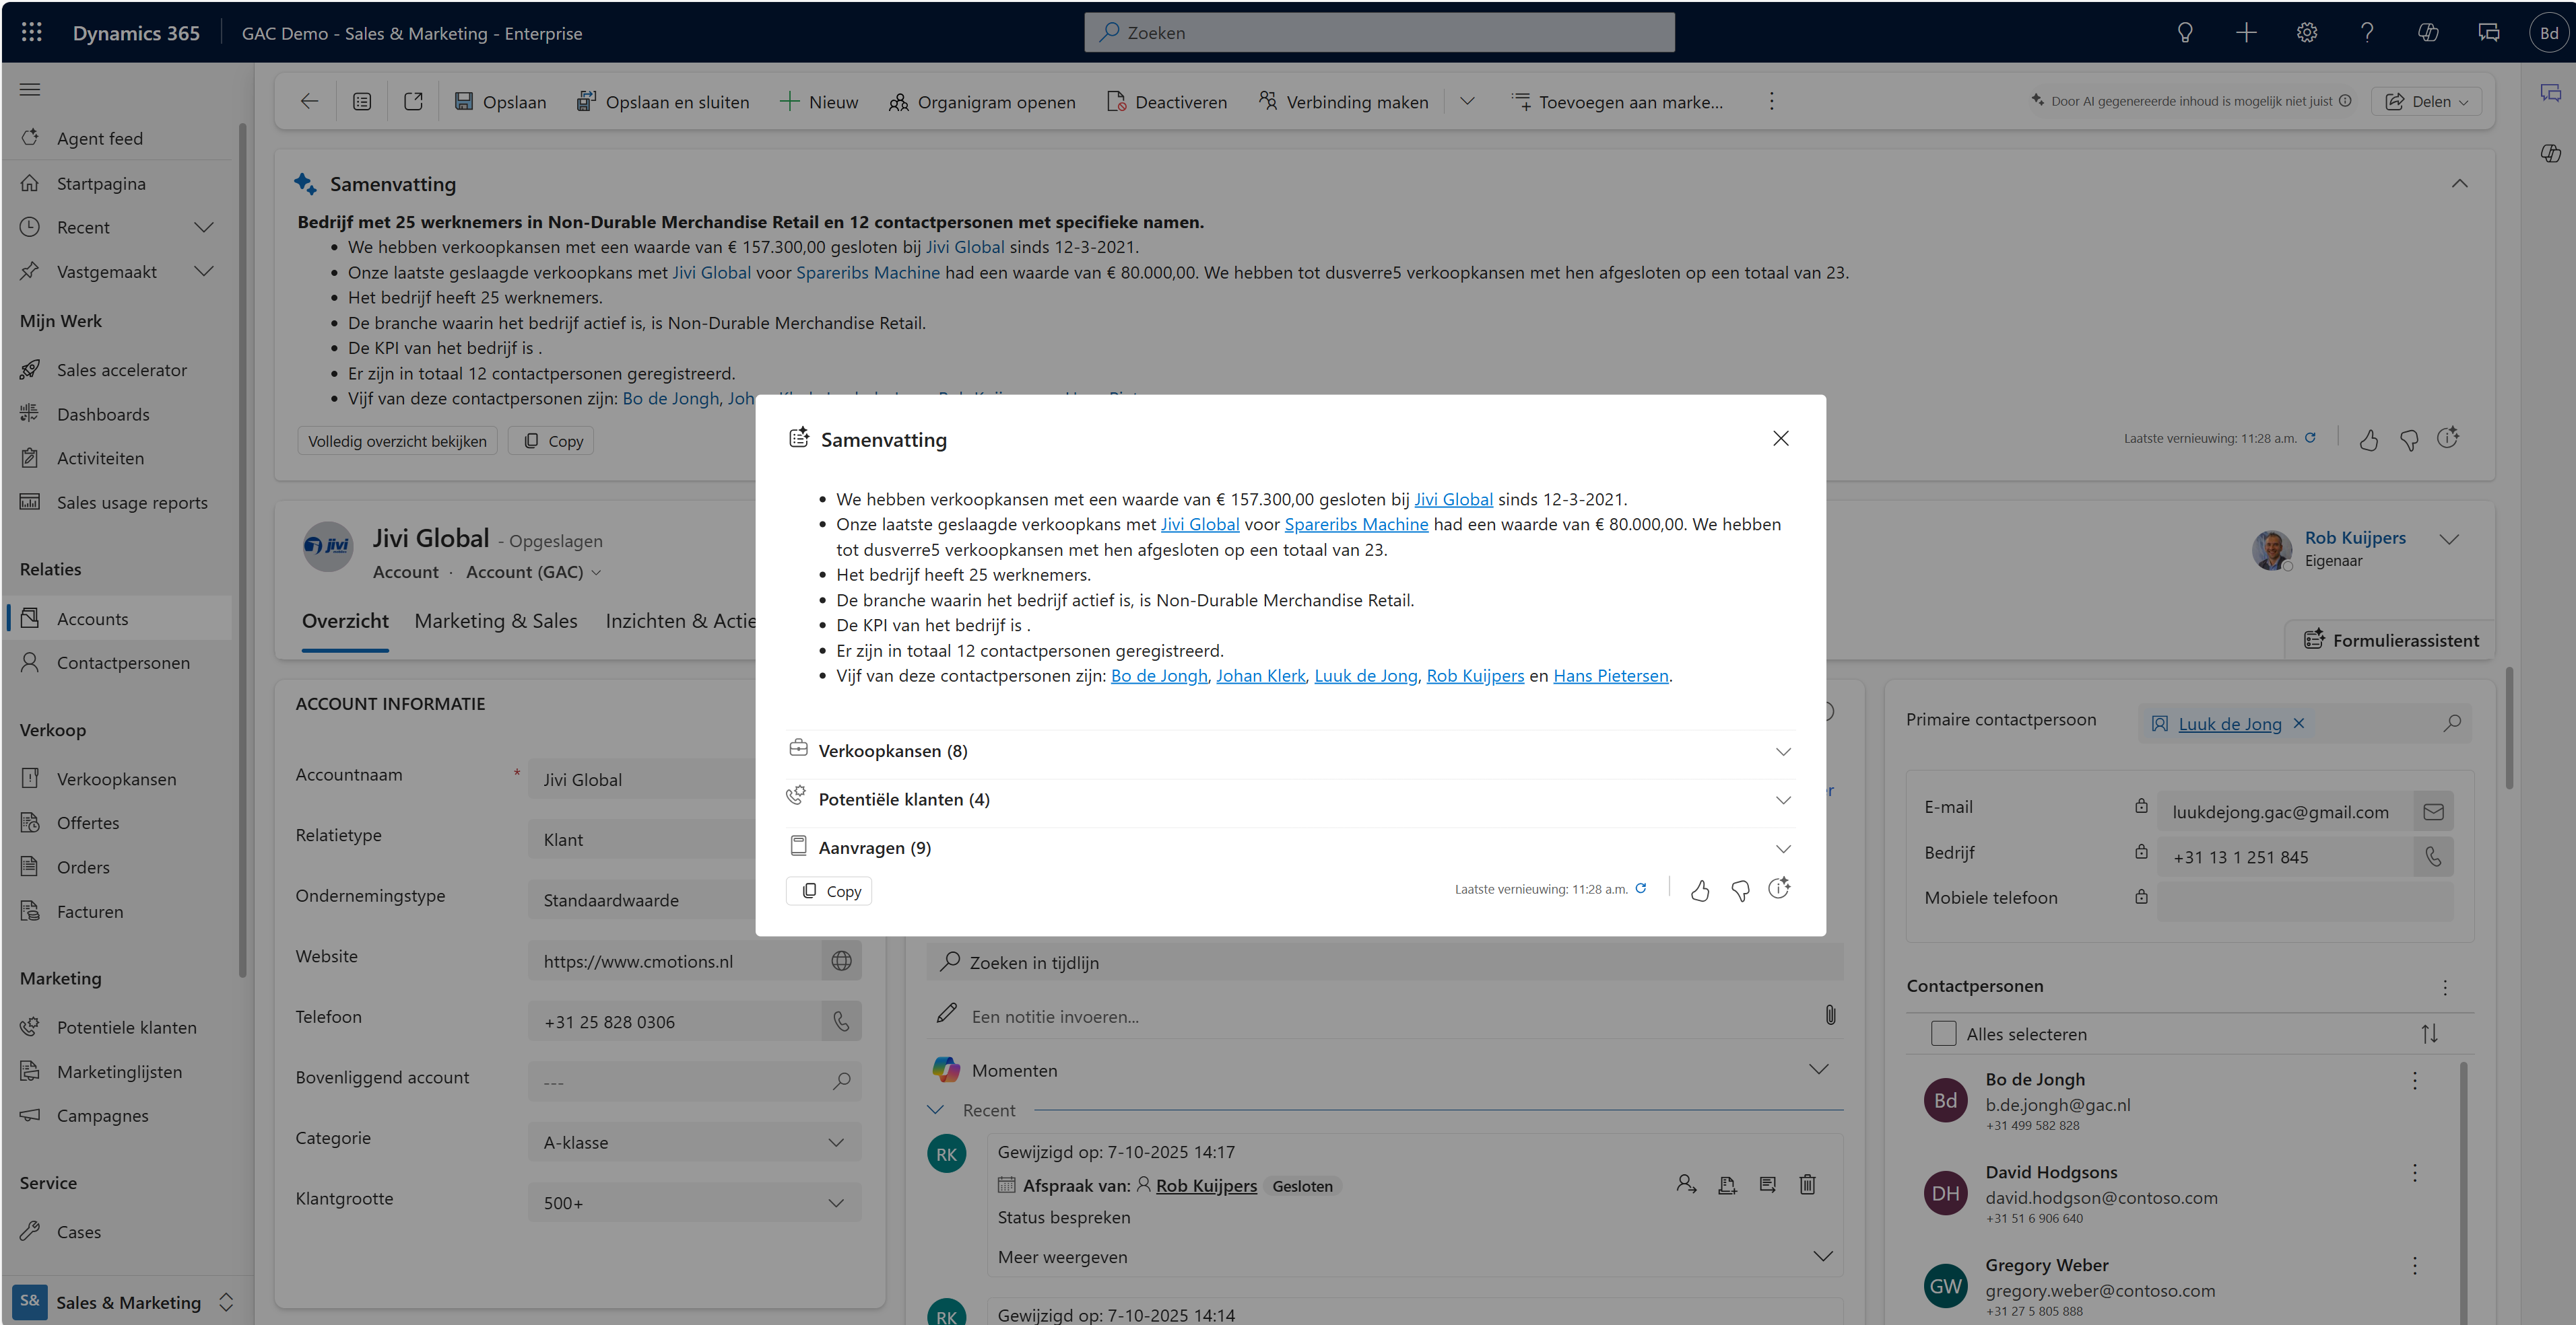Click the Copy button in the dialog
This screenshot has width=2576, height=1325.
(x=829, y=892)
